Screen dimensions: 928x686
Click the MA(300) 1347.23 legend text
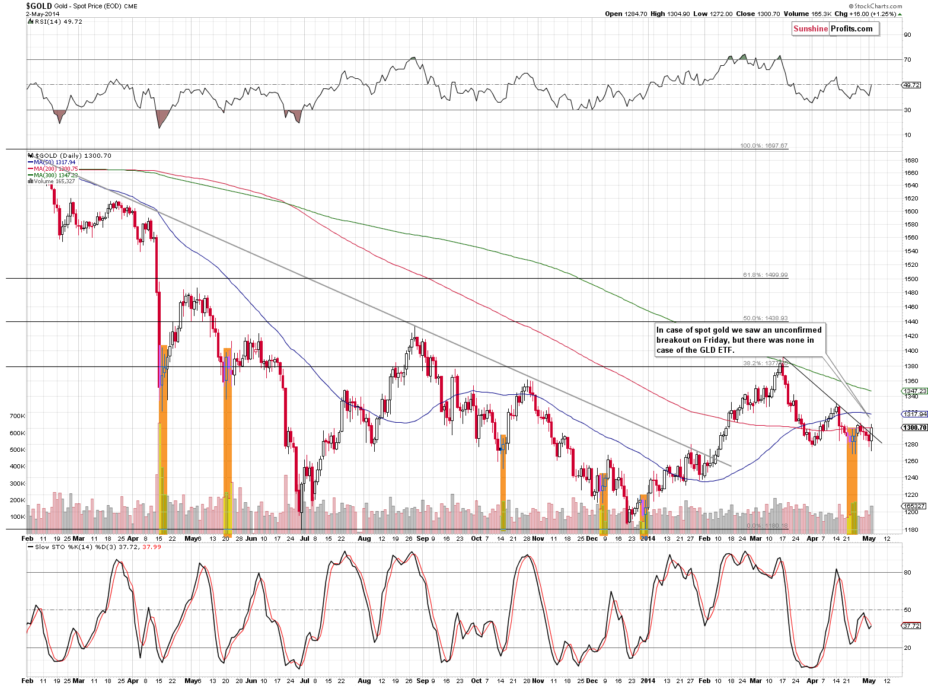pos(56,176)
